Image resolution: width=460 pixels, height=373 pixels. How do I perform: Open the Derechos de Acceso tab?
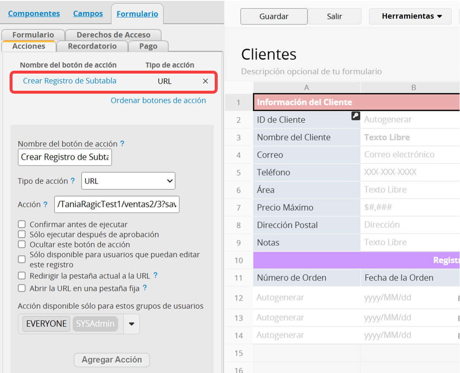[x=113, y=35]
